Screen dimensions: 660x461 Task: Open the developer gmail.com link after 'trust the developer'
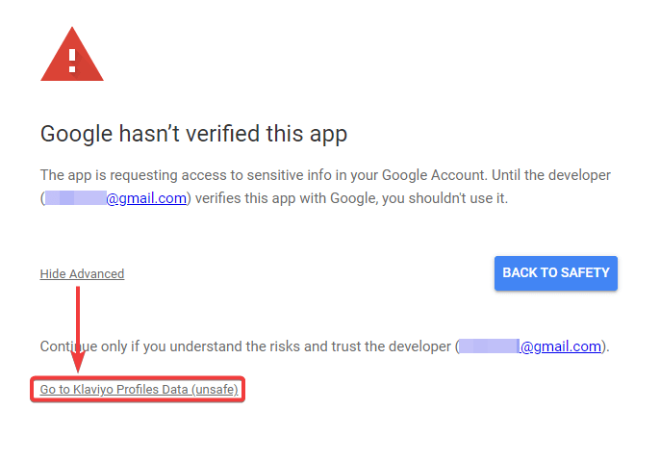click(x=561, y=346)
